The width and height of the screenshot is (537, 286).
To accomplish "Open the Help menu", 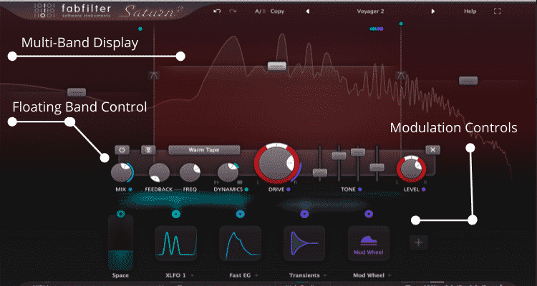I will 470,12.
